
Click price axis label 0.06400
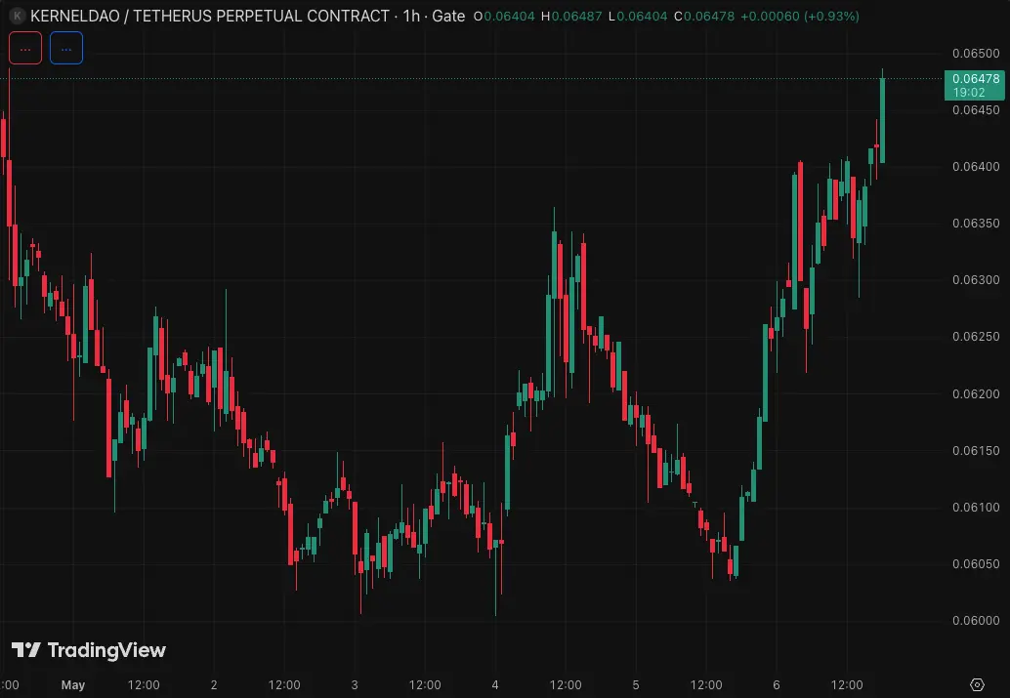[x=976, y=167]
